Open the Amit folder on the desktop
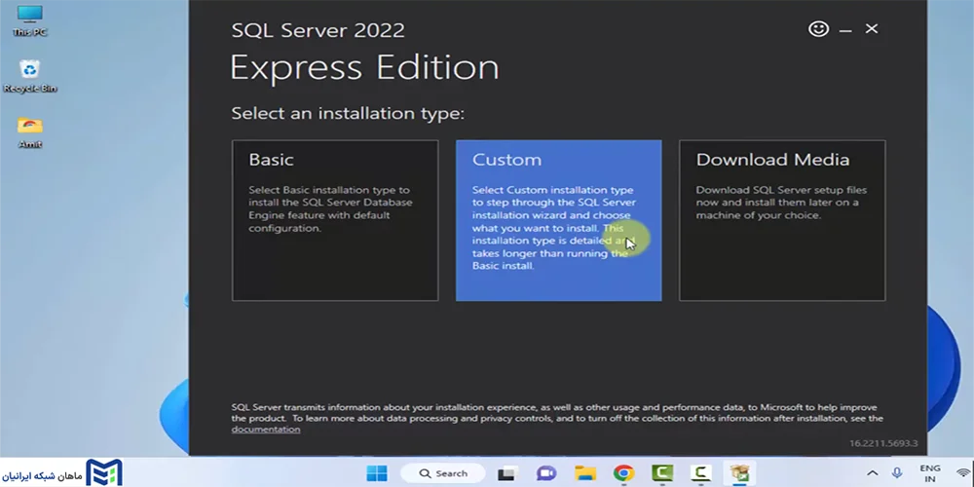 click(x=30, y=132)
